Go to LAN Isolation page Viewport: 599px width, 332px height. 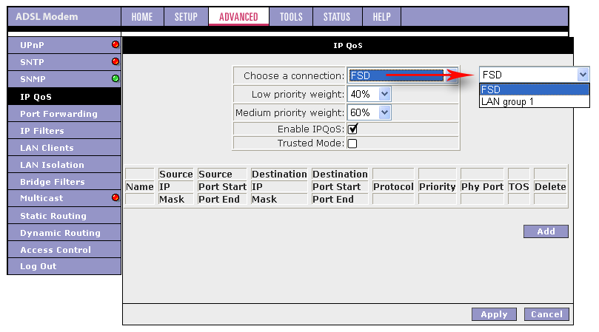(x=64, y=165)
